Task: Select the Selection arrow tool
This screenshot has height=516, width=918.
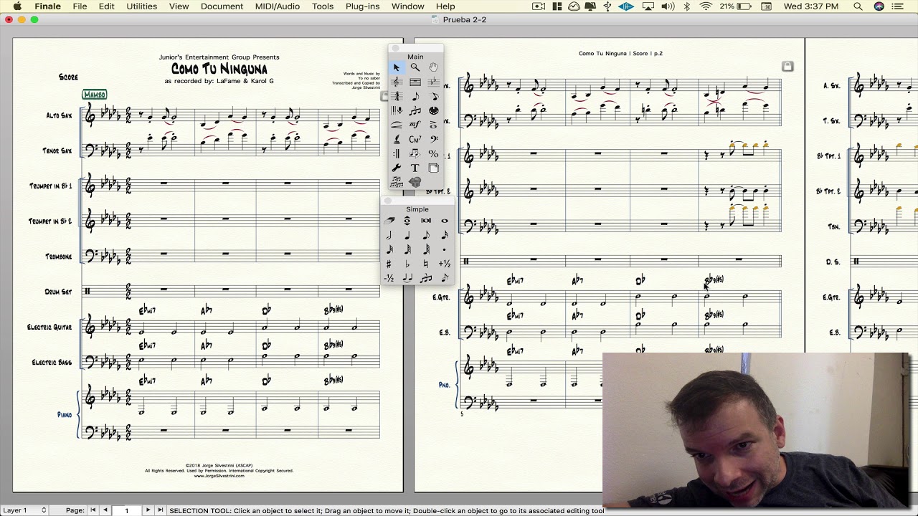Action: point(397,67)
